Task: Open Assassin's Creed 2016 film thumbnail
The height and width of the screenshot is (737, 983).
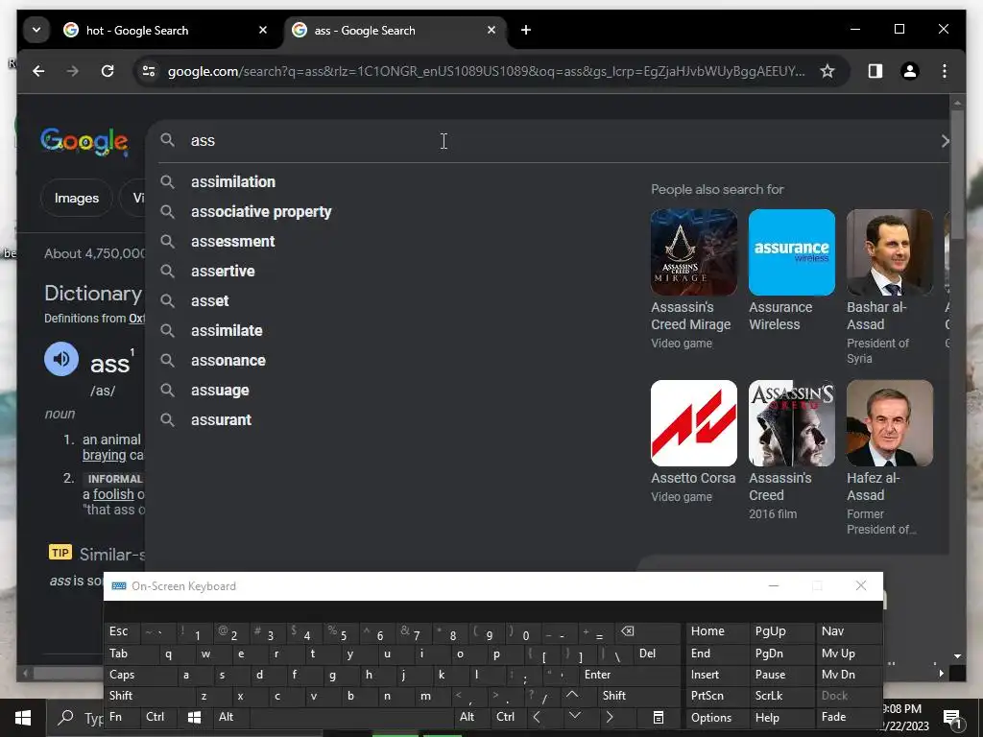Action: [792, 423]
